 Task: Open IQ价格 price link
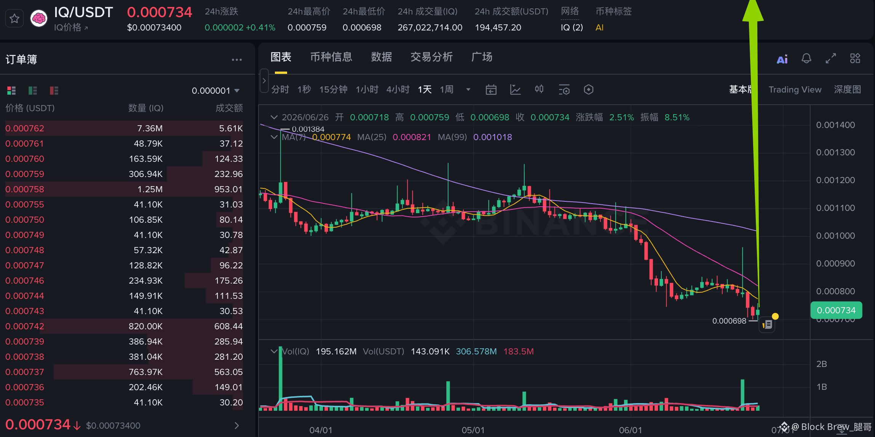[71, 27]
